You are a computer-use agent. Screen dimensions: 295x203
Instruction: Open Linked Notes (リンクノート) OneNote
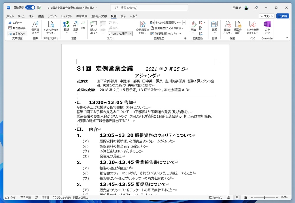[x=267, y=27]
